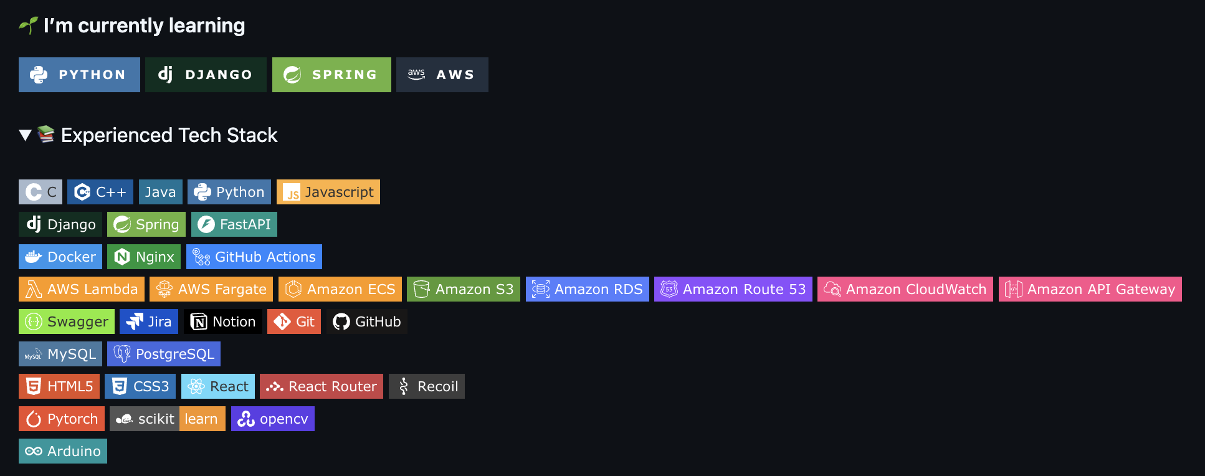Open the Amazon Route 53 badge
This screenshot has width=1205, height=476.
tap(733, 289)
